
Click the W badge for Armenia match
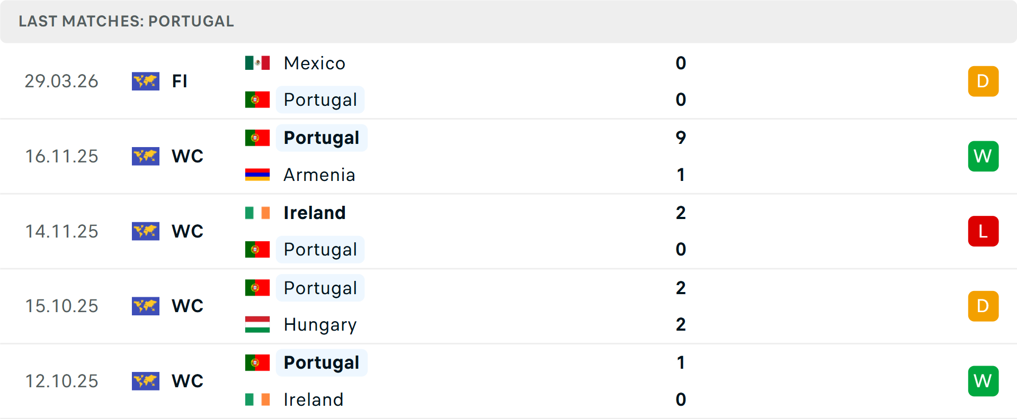(x=983, y=156)
